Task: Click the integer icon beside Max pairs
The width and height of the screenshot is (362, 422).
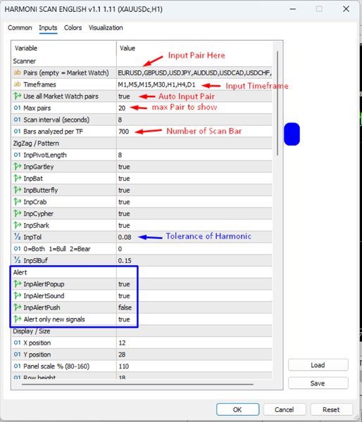Action: (17, 108)
